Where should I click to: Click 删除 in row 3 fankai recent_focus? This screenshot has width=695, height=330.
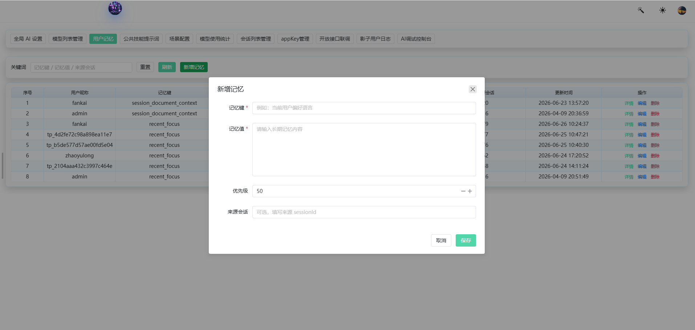pos(655,124)
